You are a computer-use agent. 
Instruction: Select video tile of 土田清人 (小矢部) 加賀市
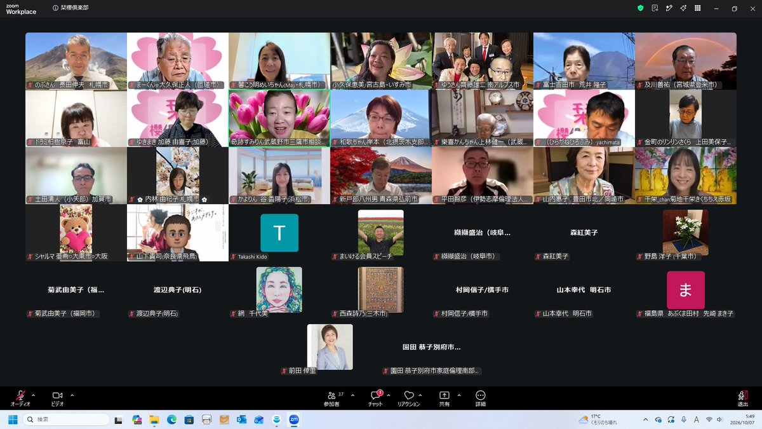pyautogui.click(x=76, y=175)
